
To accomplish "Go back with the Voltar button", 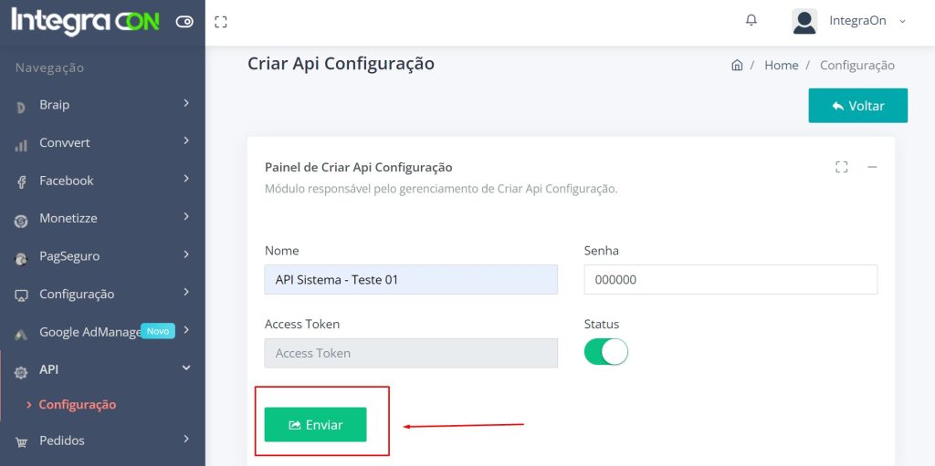I will click(x=857, y=106).
